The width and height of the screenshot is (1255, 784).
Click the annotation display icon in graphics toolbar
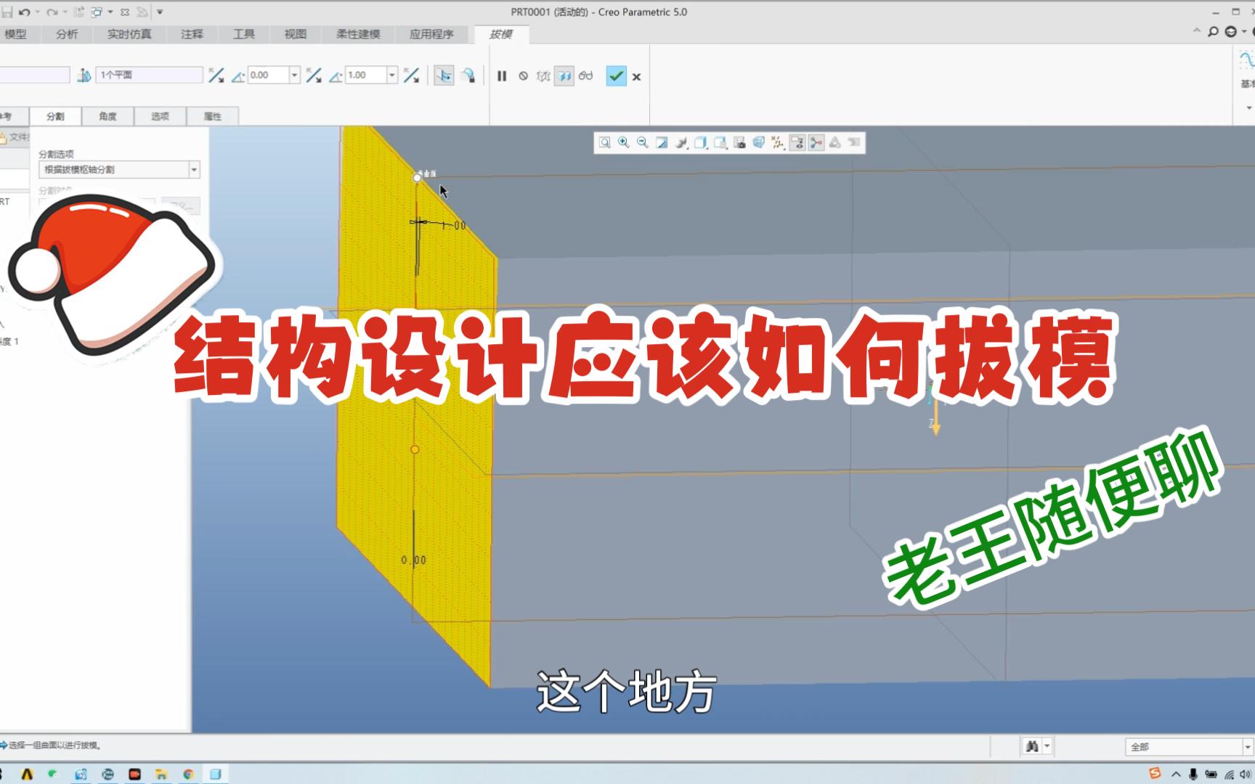797,143
